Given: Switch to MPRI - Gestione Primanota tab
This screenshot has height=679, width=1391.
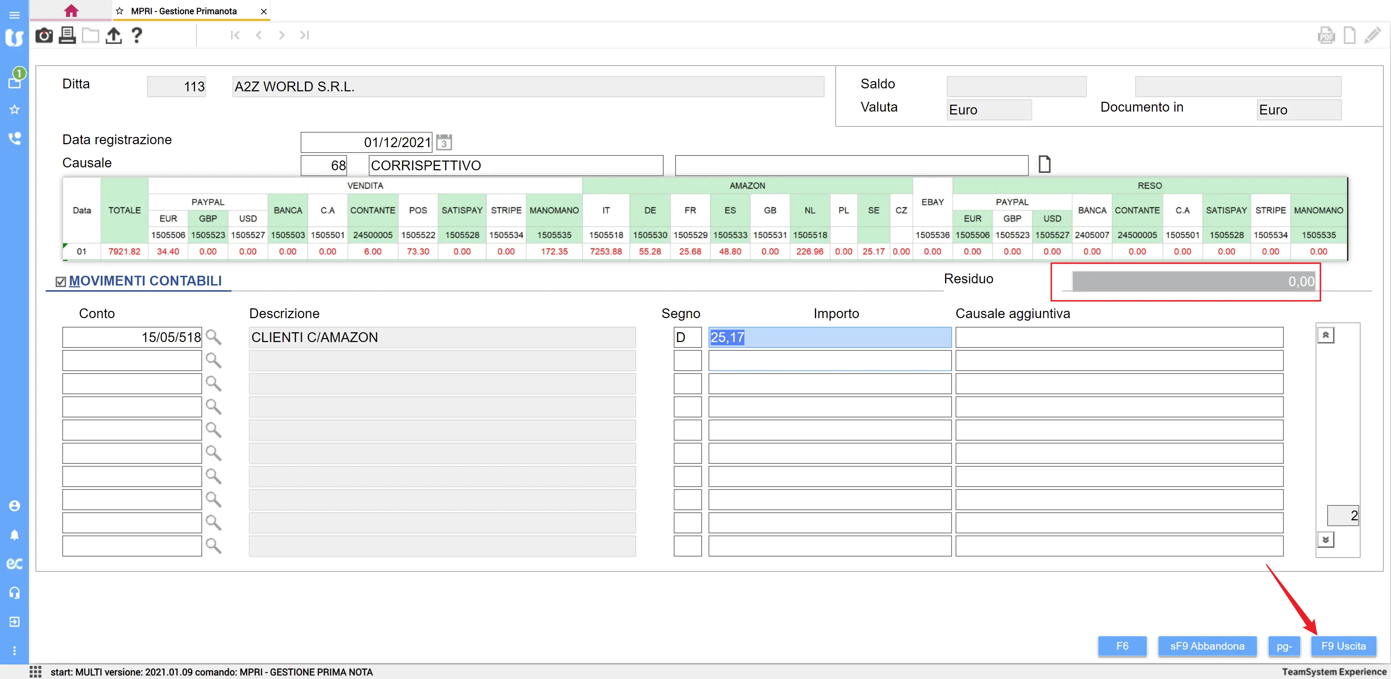Looking at the screenshot, I should pos(184,11).
